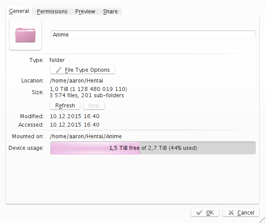Click the wrench icon on File Type Options
265x223 pixels.
[x=59, y=70]
